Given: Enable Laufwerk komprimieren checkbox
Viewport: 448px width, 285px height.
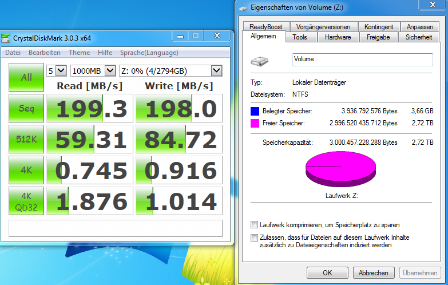Looking at the screenshot, I should point(254,225).
